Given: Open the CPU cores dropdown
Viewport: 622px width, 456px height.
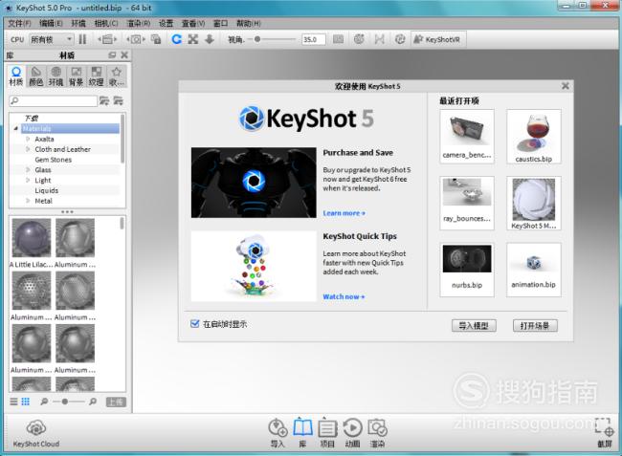Looking at the screenshot, I should [x=52, y=39].
